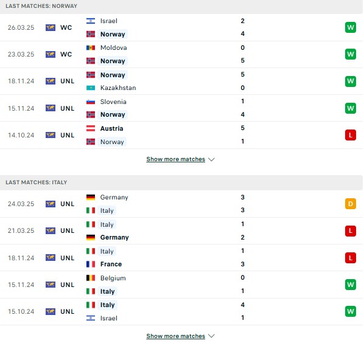Image resolution: width=364 pixels, height=346 pixels.
Task: Click the green W badge for Israel–Norway match
Action: pos(350,27)
